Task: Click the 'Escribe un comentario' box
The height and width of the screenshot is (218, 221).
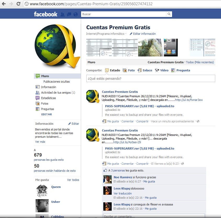Action: pos(154,216)
